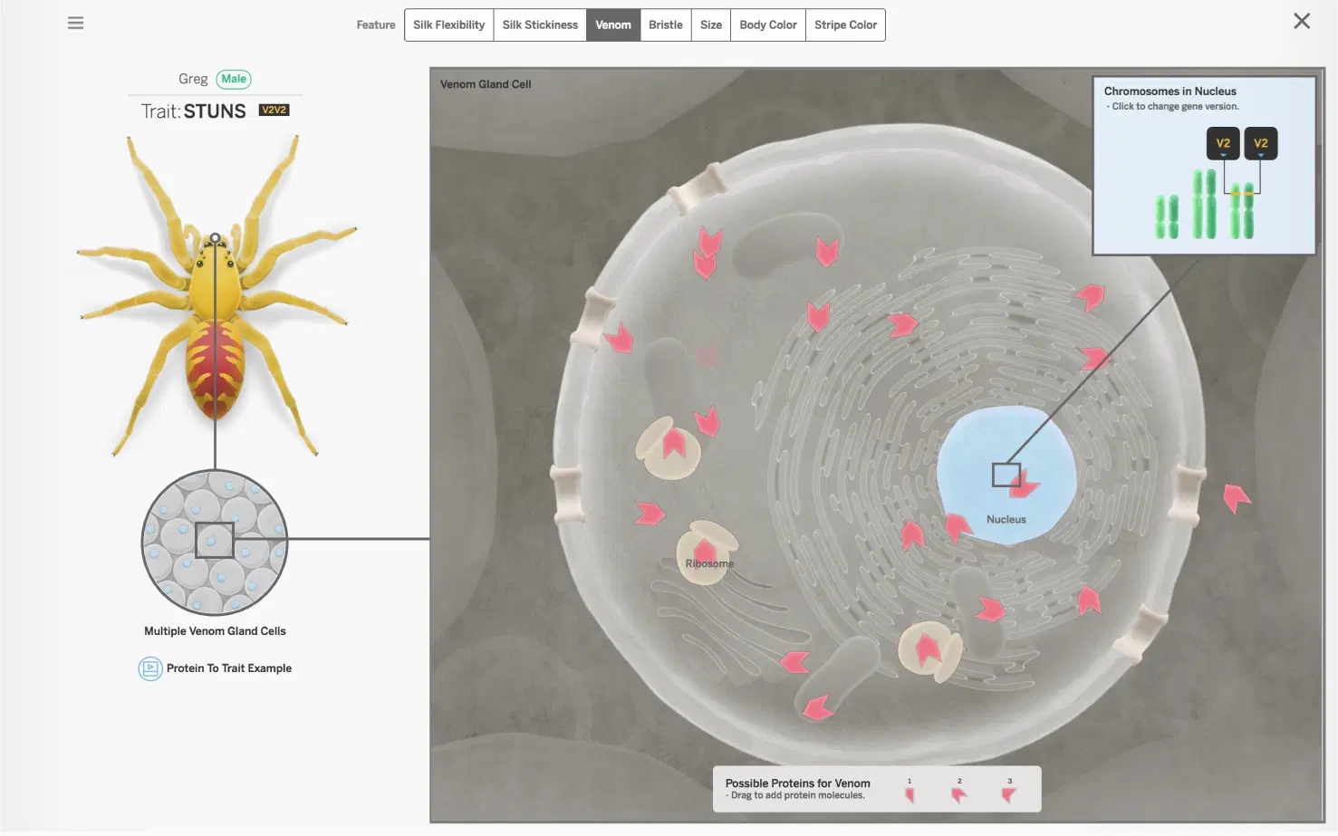Open the right V2 gene version selector

click(x=1260, y=142)
